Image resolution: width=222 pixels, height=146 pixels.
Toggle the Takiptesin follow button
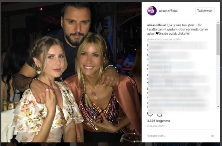pos(205,11)
